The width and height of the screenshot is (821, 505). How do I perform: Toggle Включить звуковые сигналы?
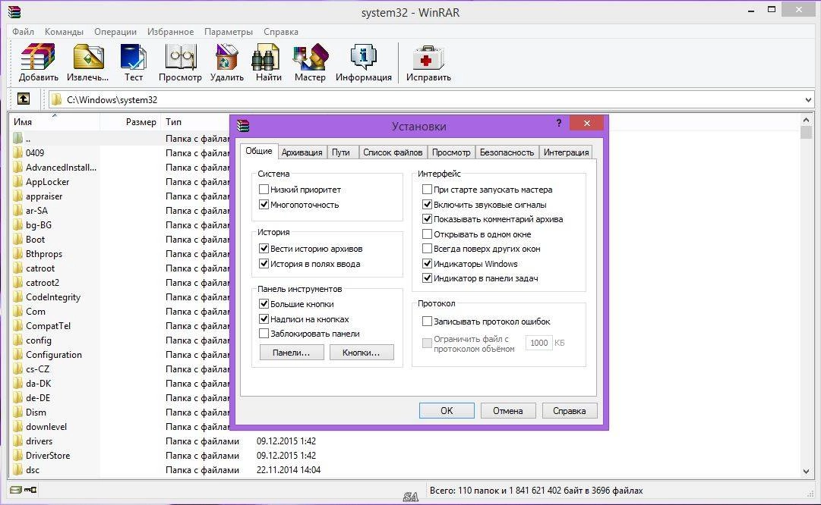[x=428, y=205]
